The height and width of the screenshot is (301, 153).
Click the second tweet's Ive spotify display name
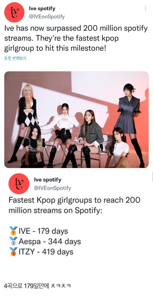coord(47,180)
